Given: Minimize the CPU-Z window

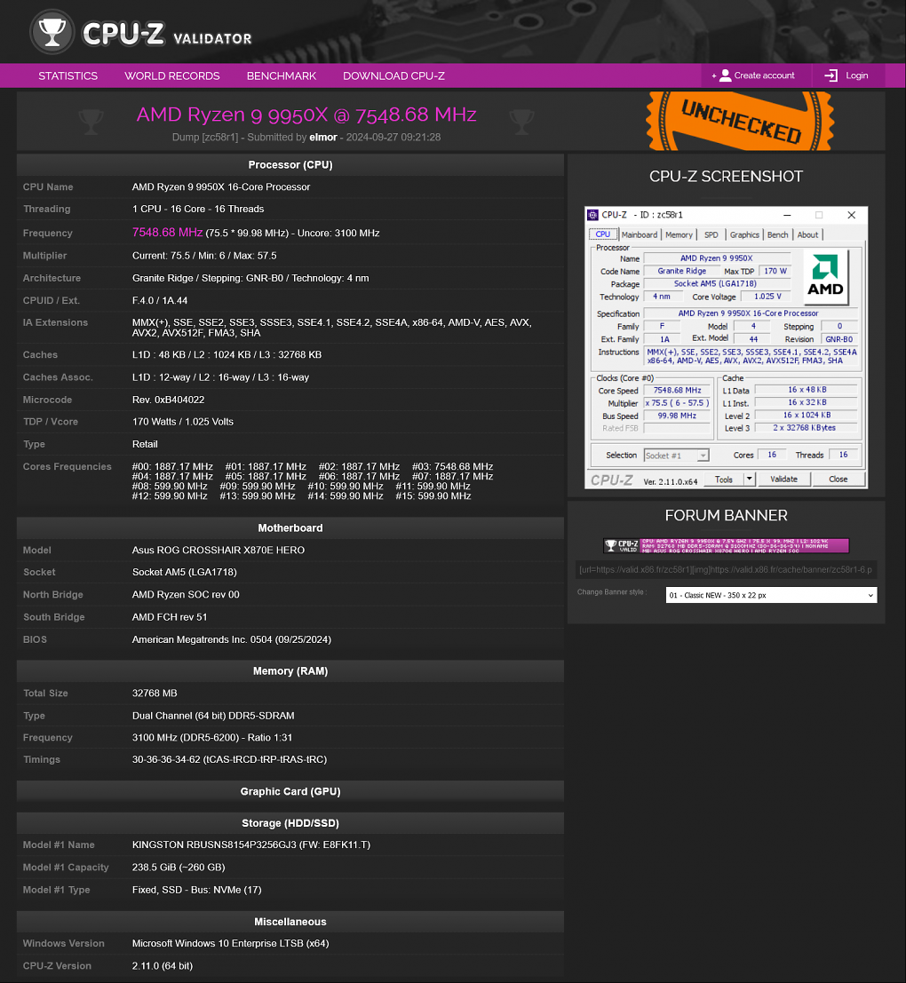Looking at the screenshot, I should click(787, 215).
